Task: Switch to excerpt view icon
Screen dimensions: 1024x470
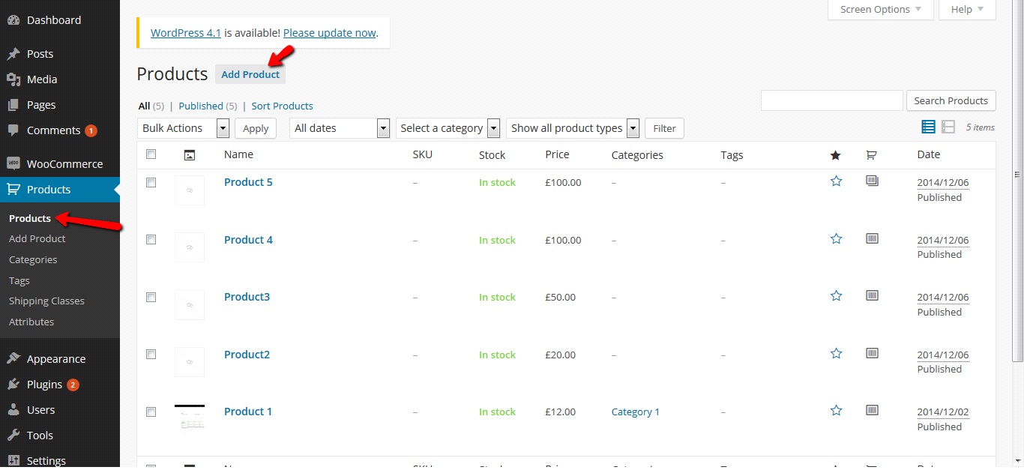Action: [x=948, y=127]
